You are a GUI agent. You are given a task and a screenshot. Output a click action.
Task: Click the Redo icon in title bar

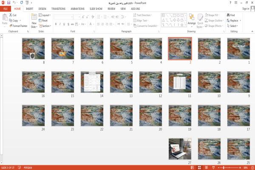[x=22, y=3]
